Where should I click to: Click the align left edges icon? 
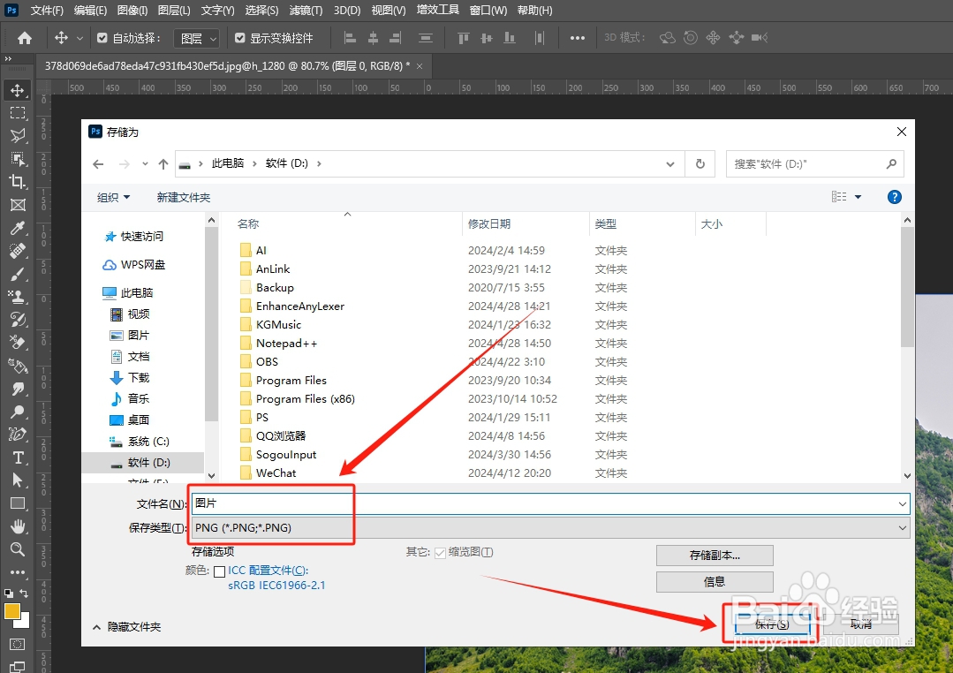(350, 38)
